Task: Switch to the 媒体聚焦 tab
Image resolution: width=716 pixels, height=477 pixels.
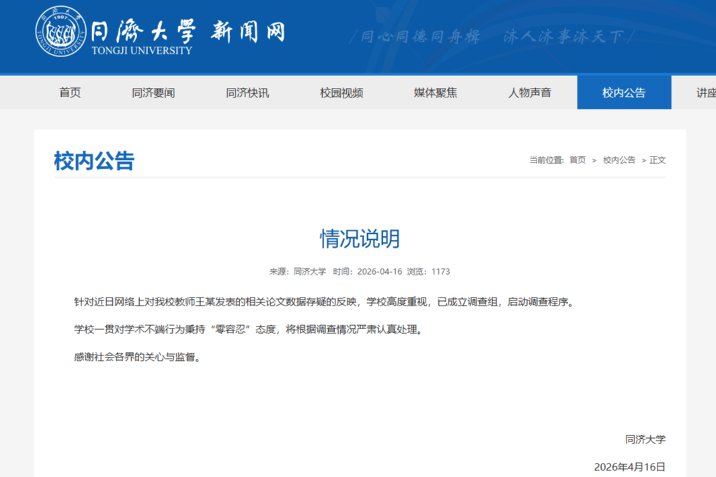Action: click(436, 93)
